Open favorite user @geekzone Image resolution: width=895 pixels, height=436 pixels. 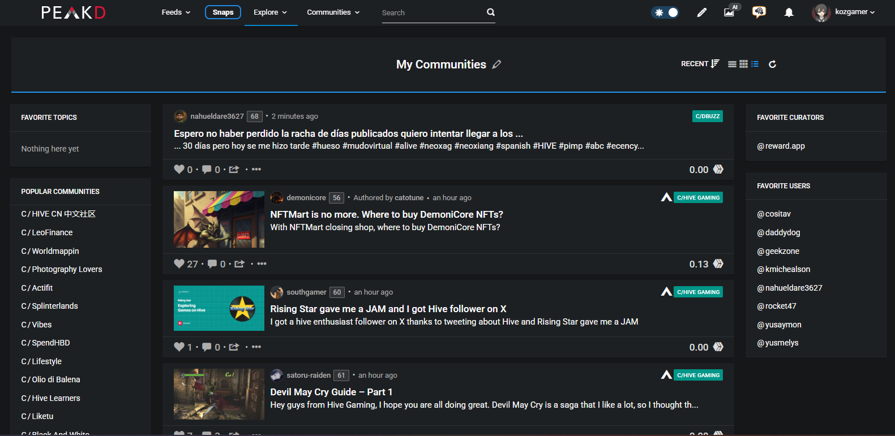pyautogui.click(x=778, y=251)
